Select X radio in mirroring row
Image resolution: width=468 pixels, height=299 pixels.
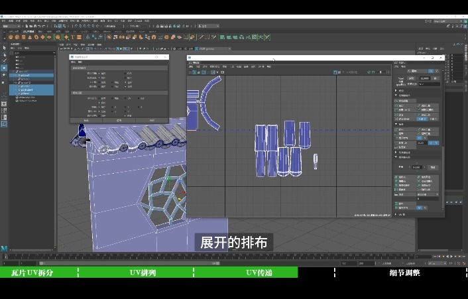click(x=113, y=107)
